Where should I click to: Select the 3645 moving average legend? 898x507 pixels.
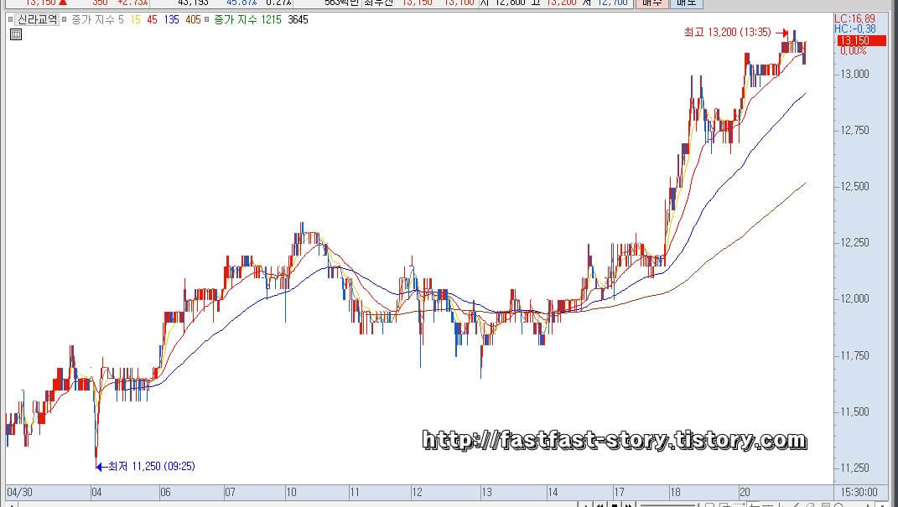[x=298, y=19]
